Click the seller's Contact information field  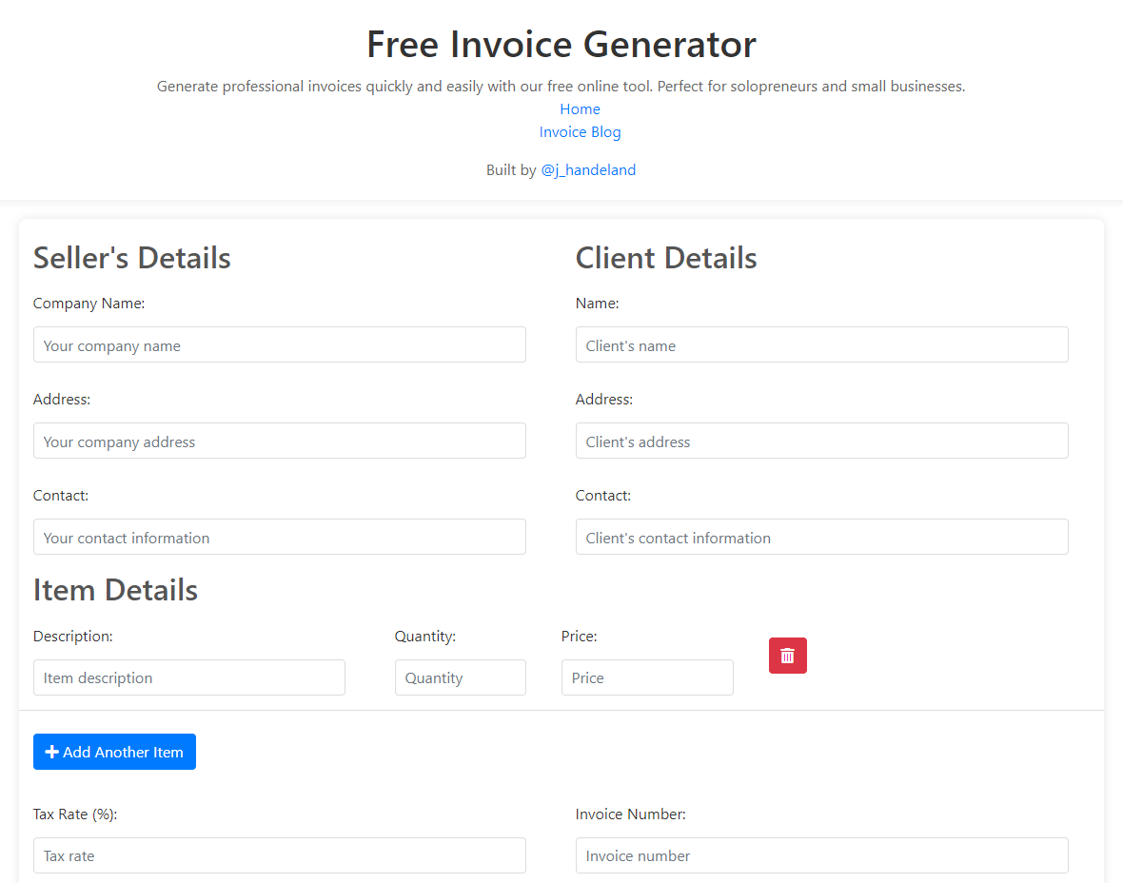pos(279,537)
